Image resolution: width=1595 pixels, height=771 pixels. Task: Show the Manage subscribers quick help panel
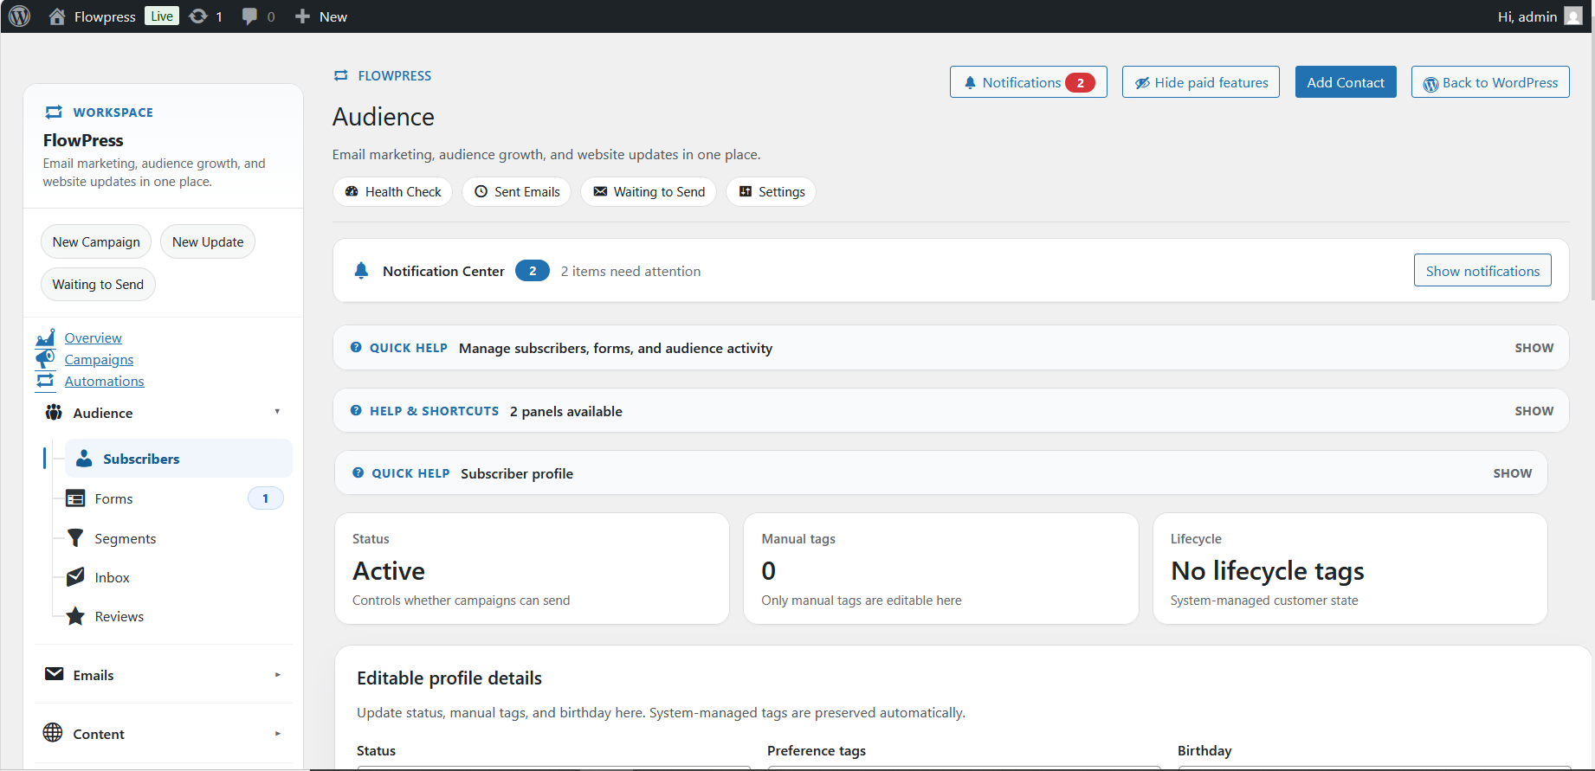(x=1534, y=348)
